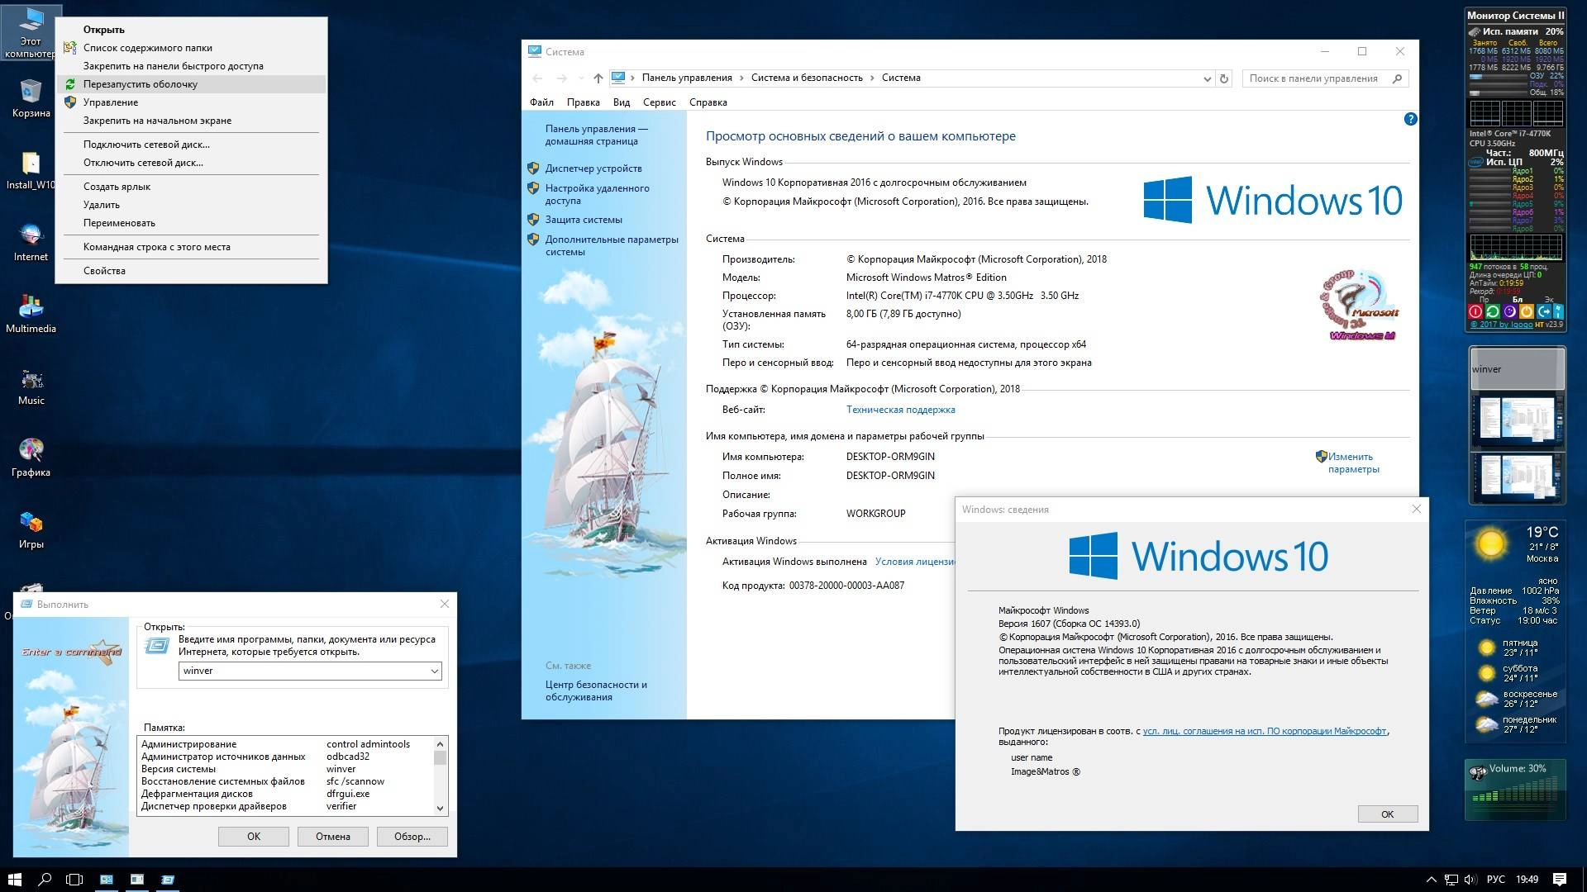Image resolution: width=1587 pixels, height=892 pixels.
Task: Open Task View on the taskbar
Action: click(x=74, y=880)
